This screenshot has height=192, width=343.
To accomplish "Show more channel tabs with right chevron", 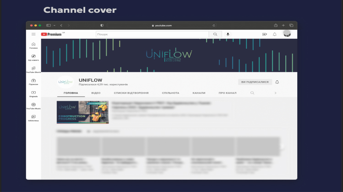I will click(275, 93).
